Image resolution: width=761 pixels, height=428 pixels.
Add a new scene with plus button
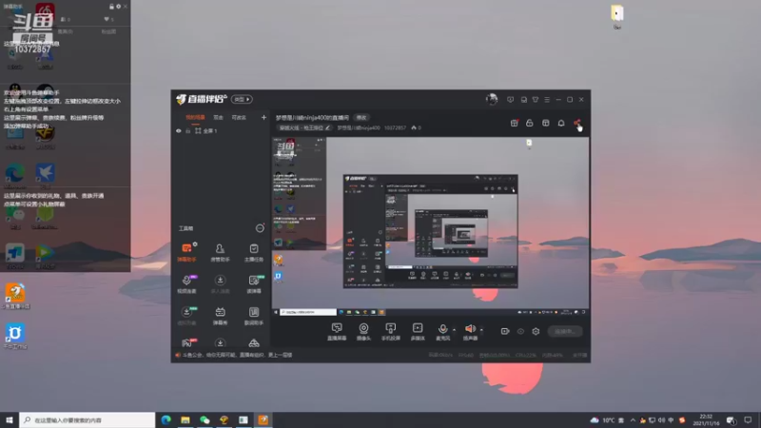point(263,117)
